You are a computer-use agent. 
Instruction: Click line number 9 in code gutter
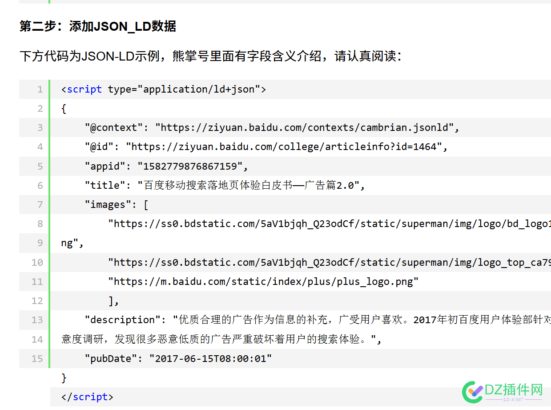click(40, 243)
